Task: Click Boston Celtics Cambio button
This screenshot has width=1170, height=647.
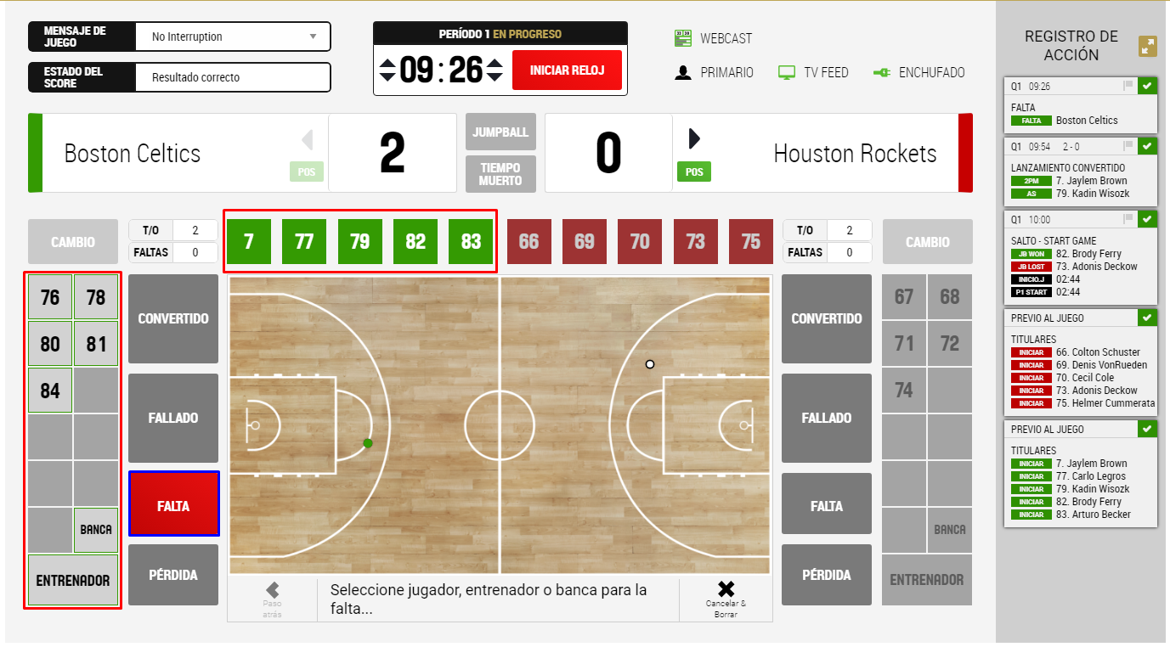Action: (x=73, y=242)
